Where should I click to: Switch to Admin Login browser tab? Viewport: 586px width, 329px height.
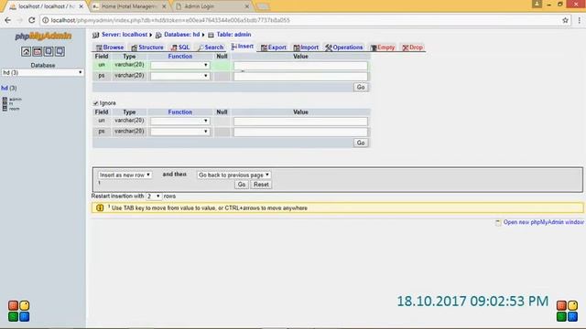point(212,6)
